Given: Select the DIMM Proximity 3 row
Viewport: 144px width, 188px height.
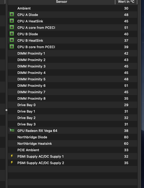Looking at the screenshot, I should pyautogui.click(x=73, y=66).
